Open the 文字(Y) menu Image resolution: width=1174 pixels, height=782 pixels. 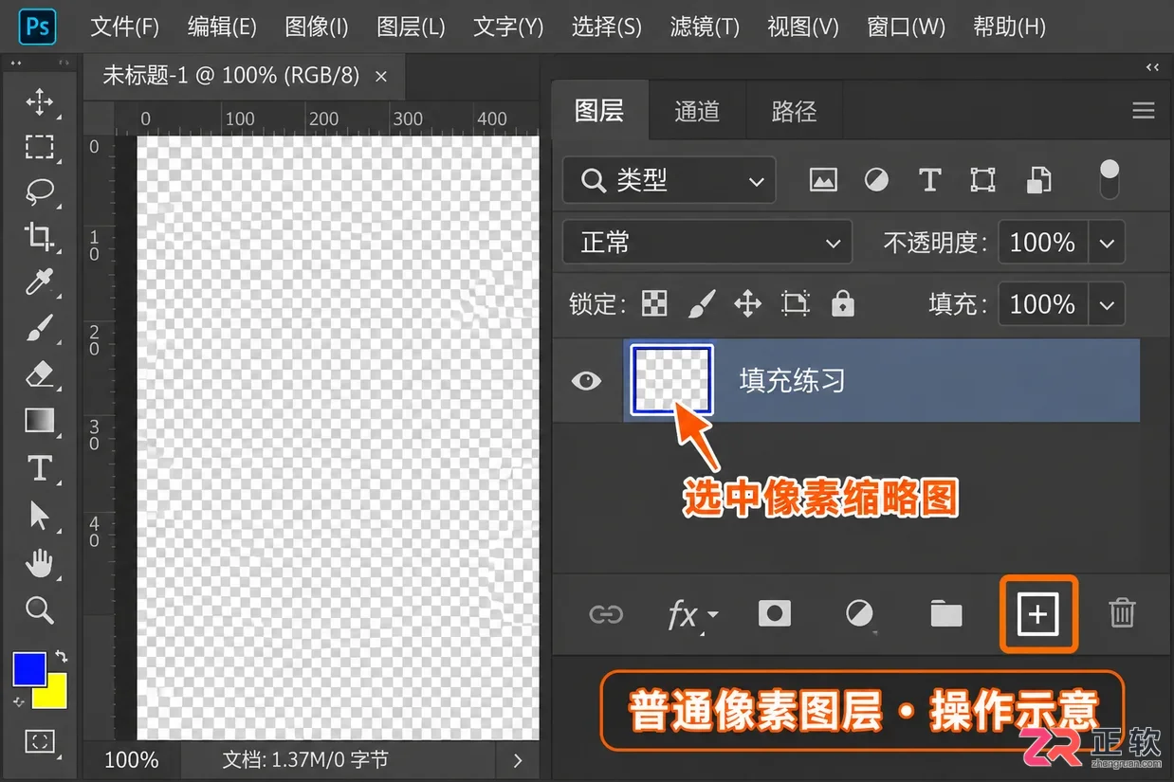click(508, 27)
